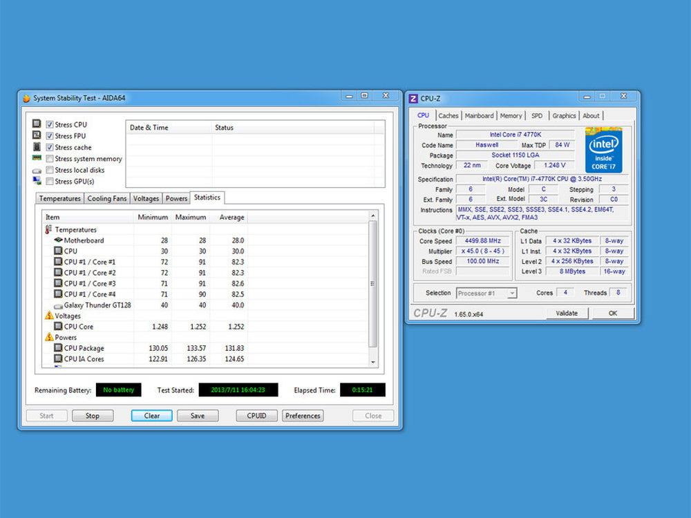
Task: Uncheck the Stress cache checkbox
Action: [50, 148]
